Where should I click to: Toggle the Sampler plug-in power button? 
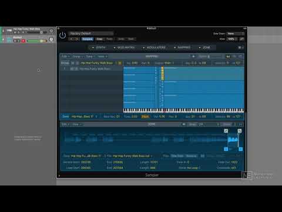click(x=62, y=35)
